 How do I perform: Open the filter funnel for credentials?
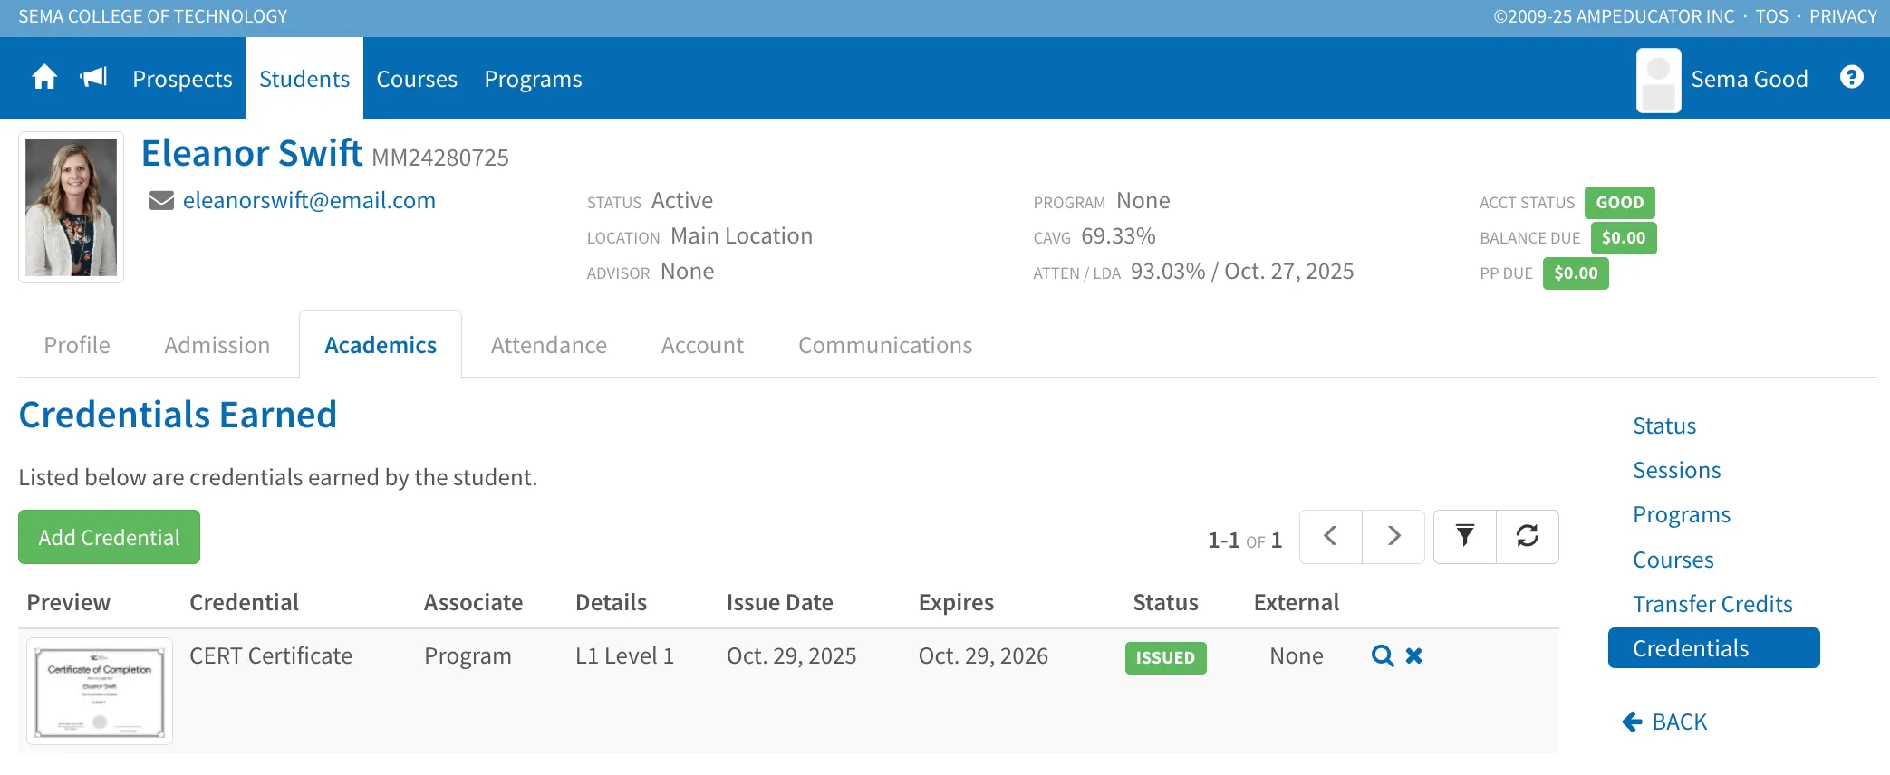(1465, 537)
